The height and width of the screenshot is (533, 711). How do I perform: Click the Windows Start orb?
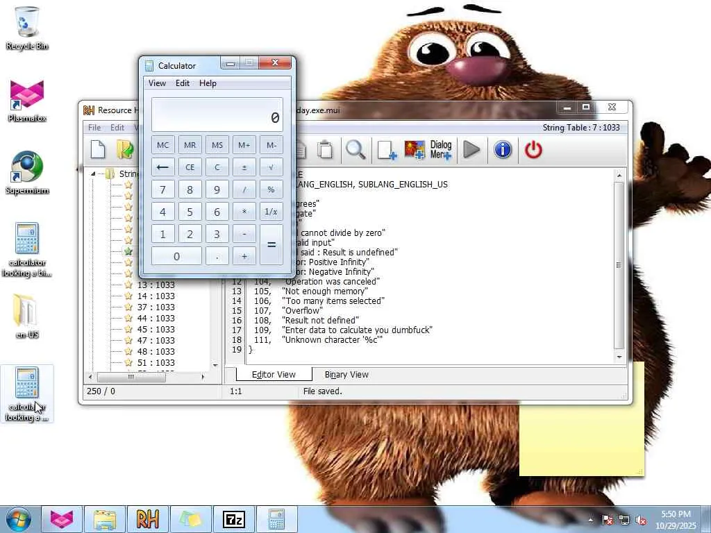(x=19, y=519)
